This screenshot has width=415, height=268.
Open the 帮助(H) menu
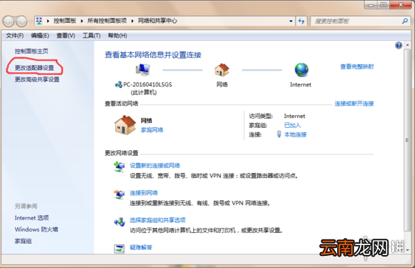(117, 36)
